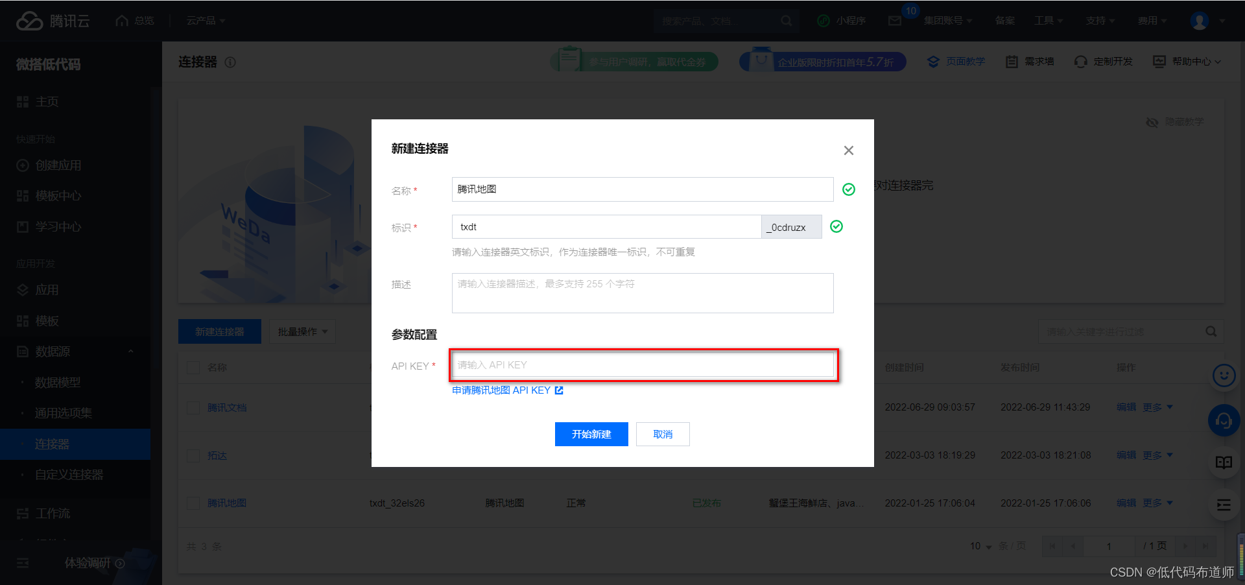Check the 拓达 row checkbox
1245x585 pixels.
pos(193,456)
